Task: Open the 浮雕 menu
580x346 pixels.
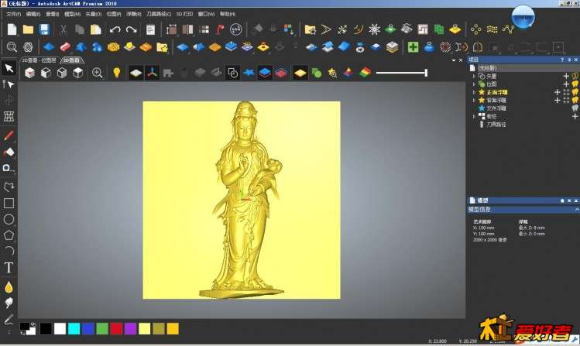Action: [x=133, y=14]
